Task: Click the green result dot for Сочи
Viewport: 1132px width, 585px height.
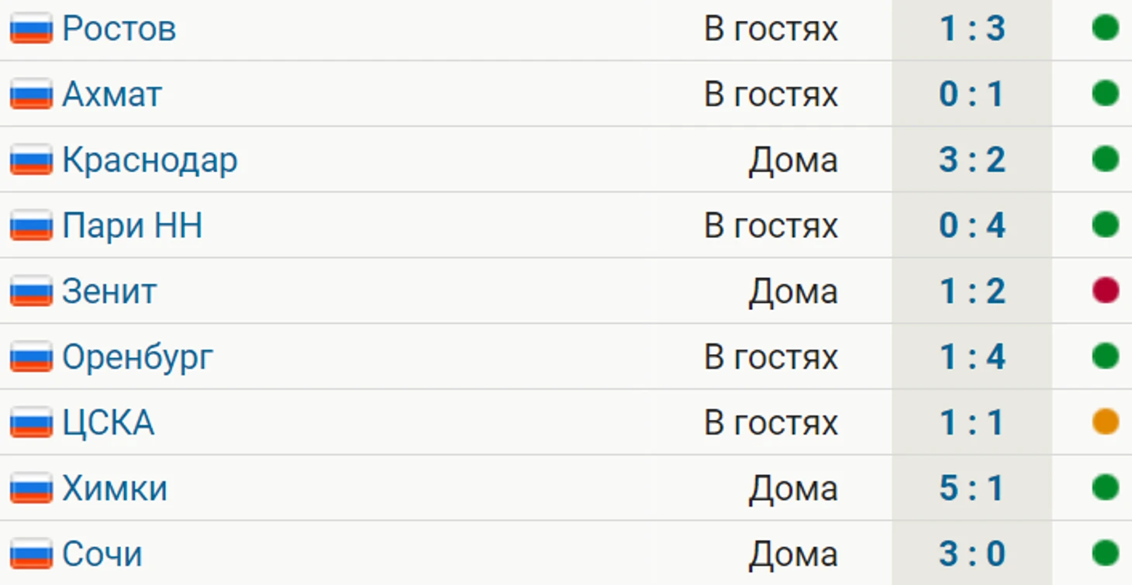Action: tap(1105, 553)
